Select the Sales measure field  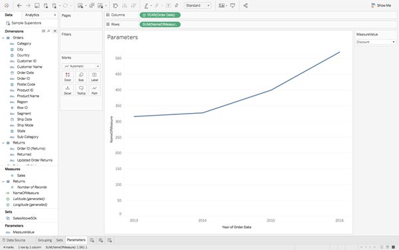click(x=21, y=176)
